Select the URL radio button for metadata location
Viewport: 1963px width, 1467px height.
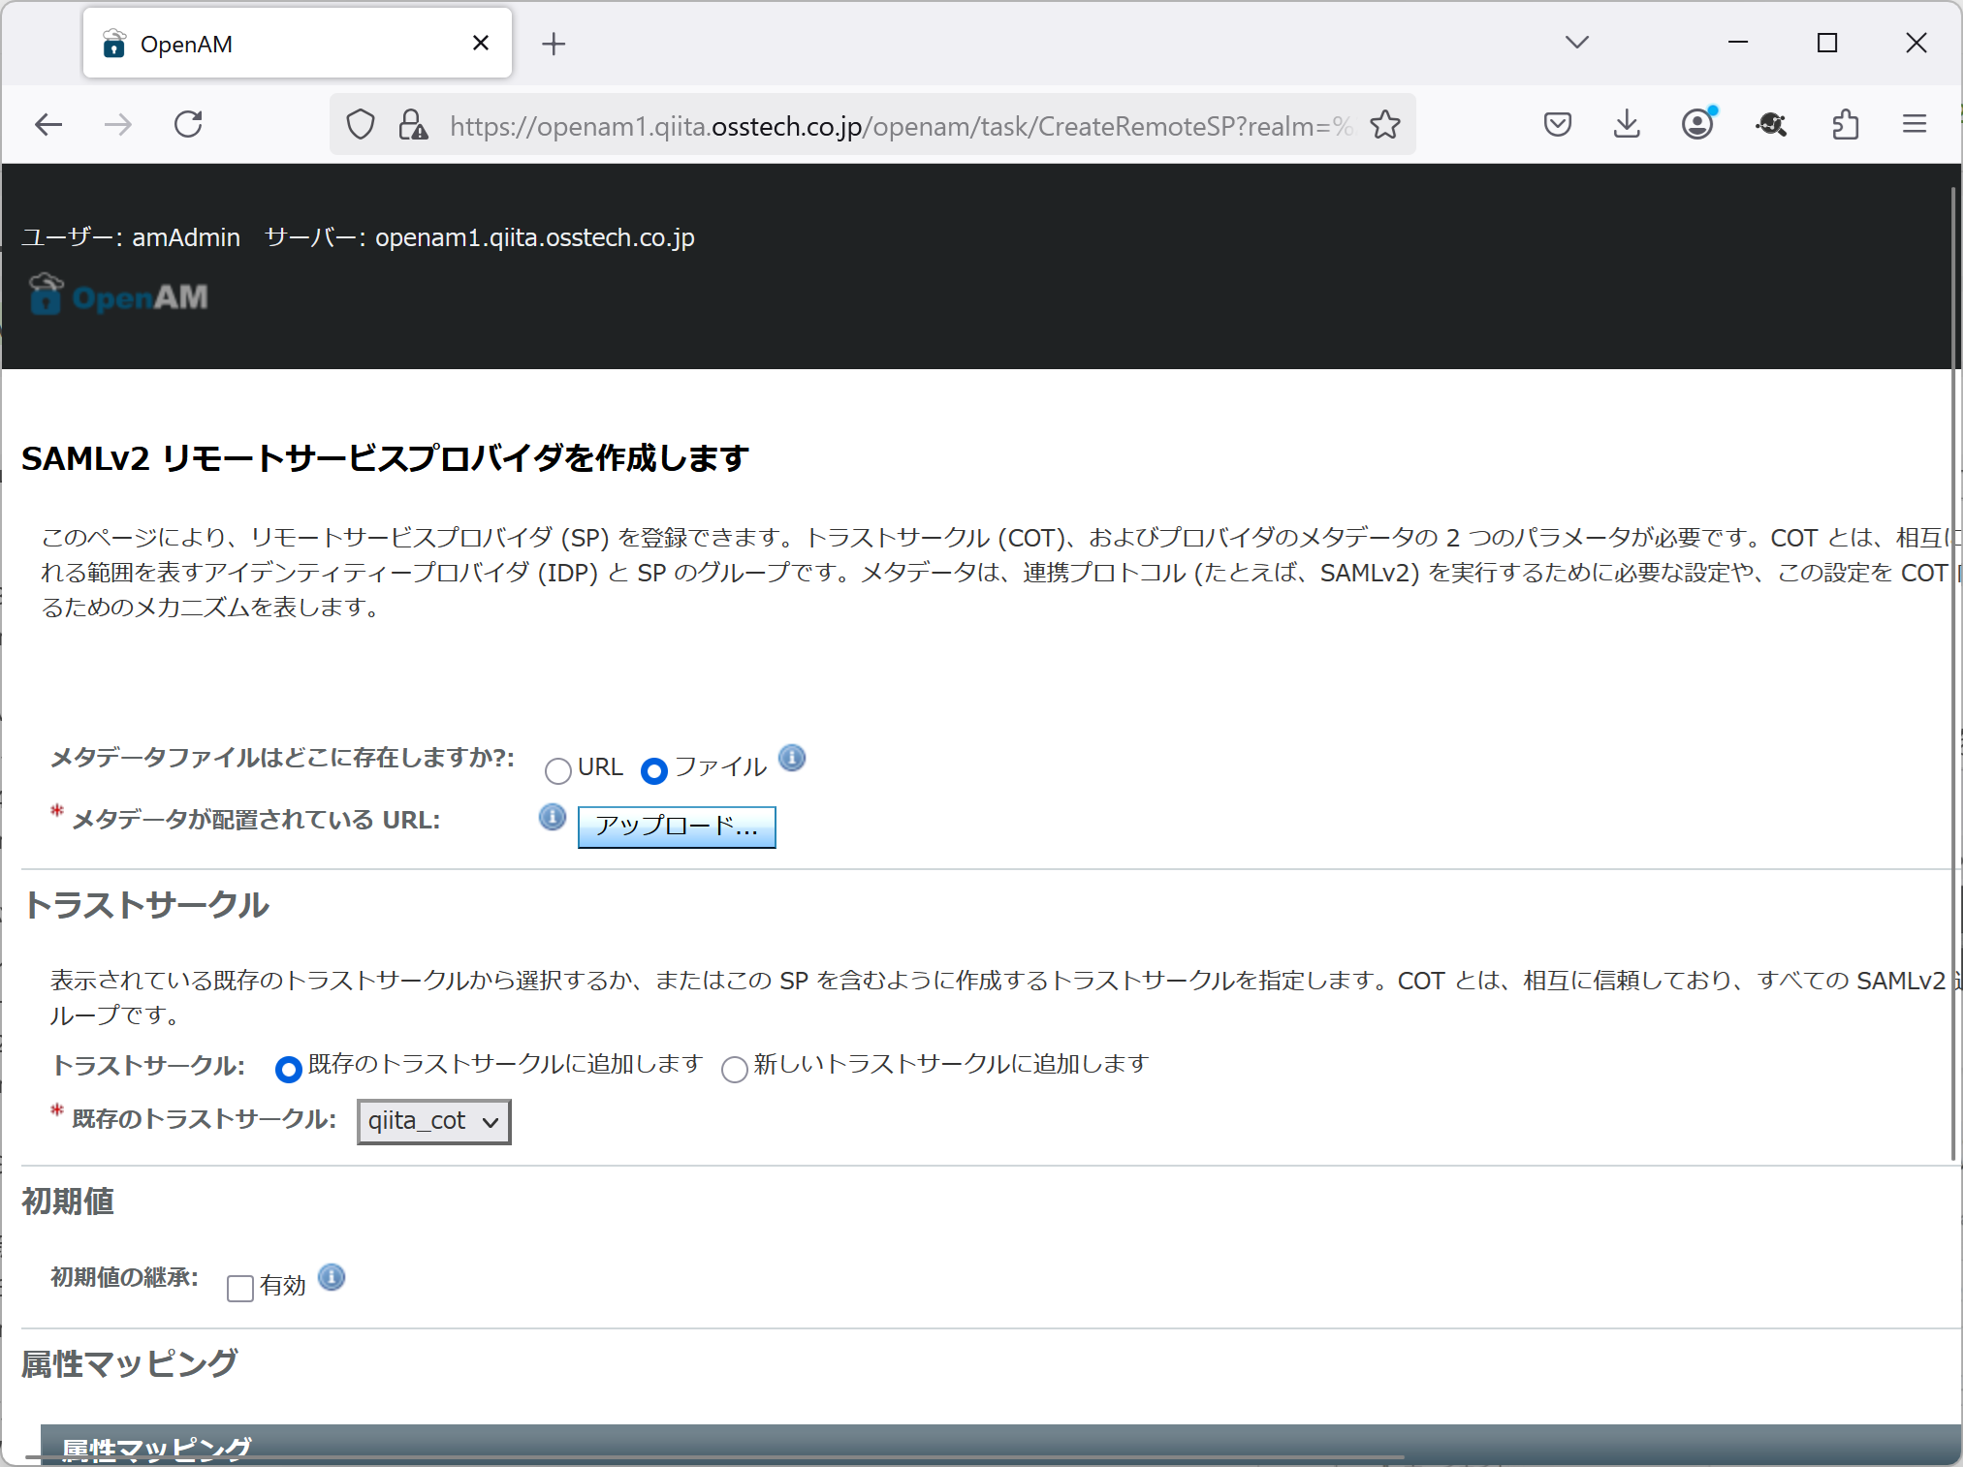pyautogui.click(x=558, y=770)
